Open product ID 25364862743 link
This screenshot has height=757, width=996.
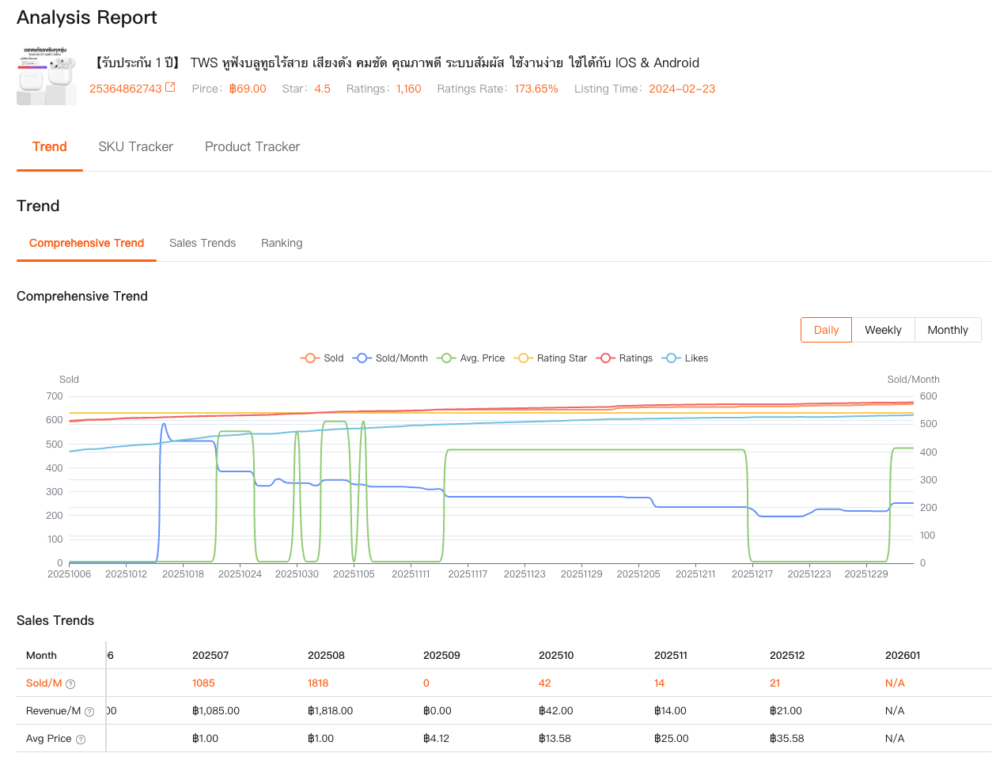click(x=125, y=89)
